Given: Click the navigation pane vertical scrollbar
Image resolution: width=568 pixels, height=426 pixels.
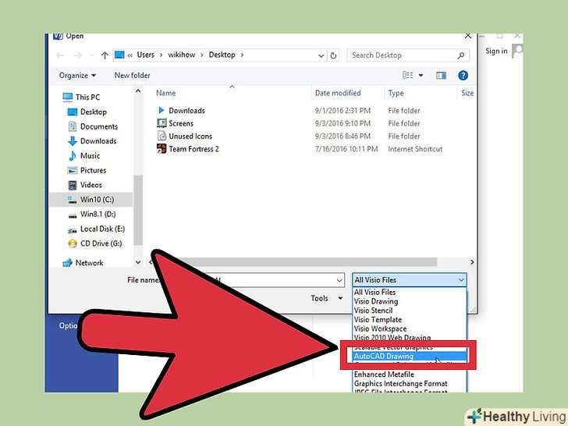Looking at the screenshot, I should tap(138, 210).
